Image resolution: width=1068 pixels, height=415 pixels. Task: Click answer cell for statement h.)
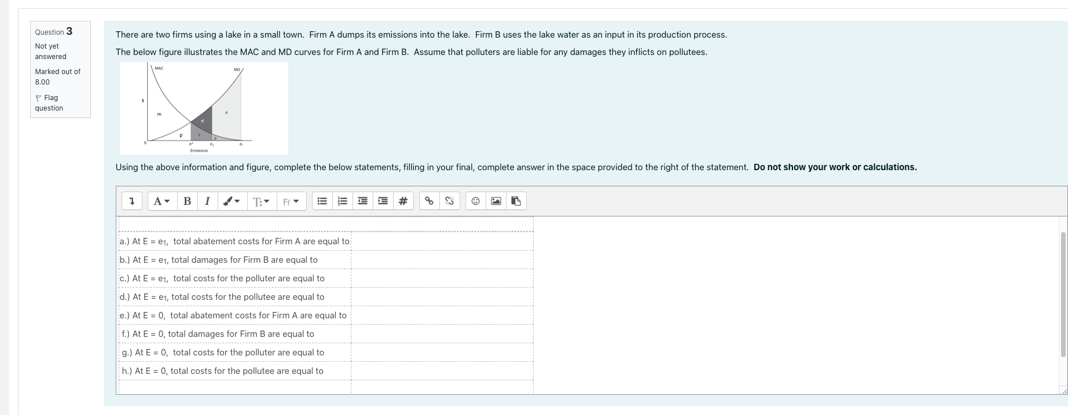click(442, 371)
